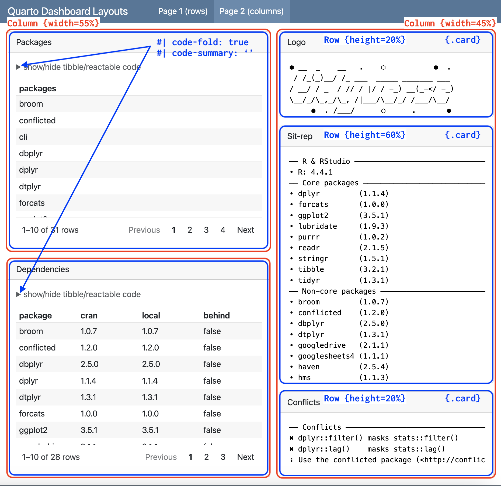Click the ggplot2 entry in the Sit-rep card
501x486 pixels.
tap(313, 215)
